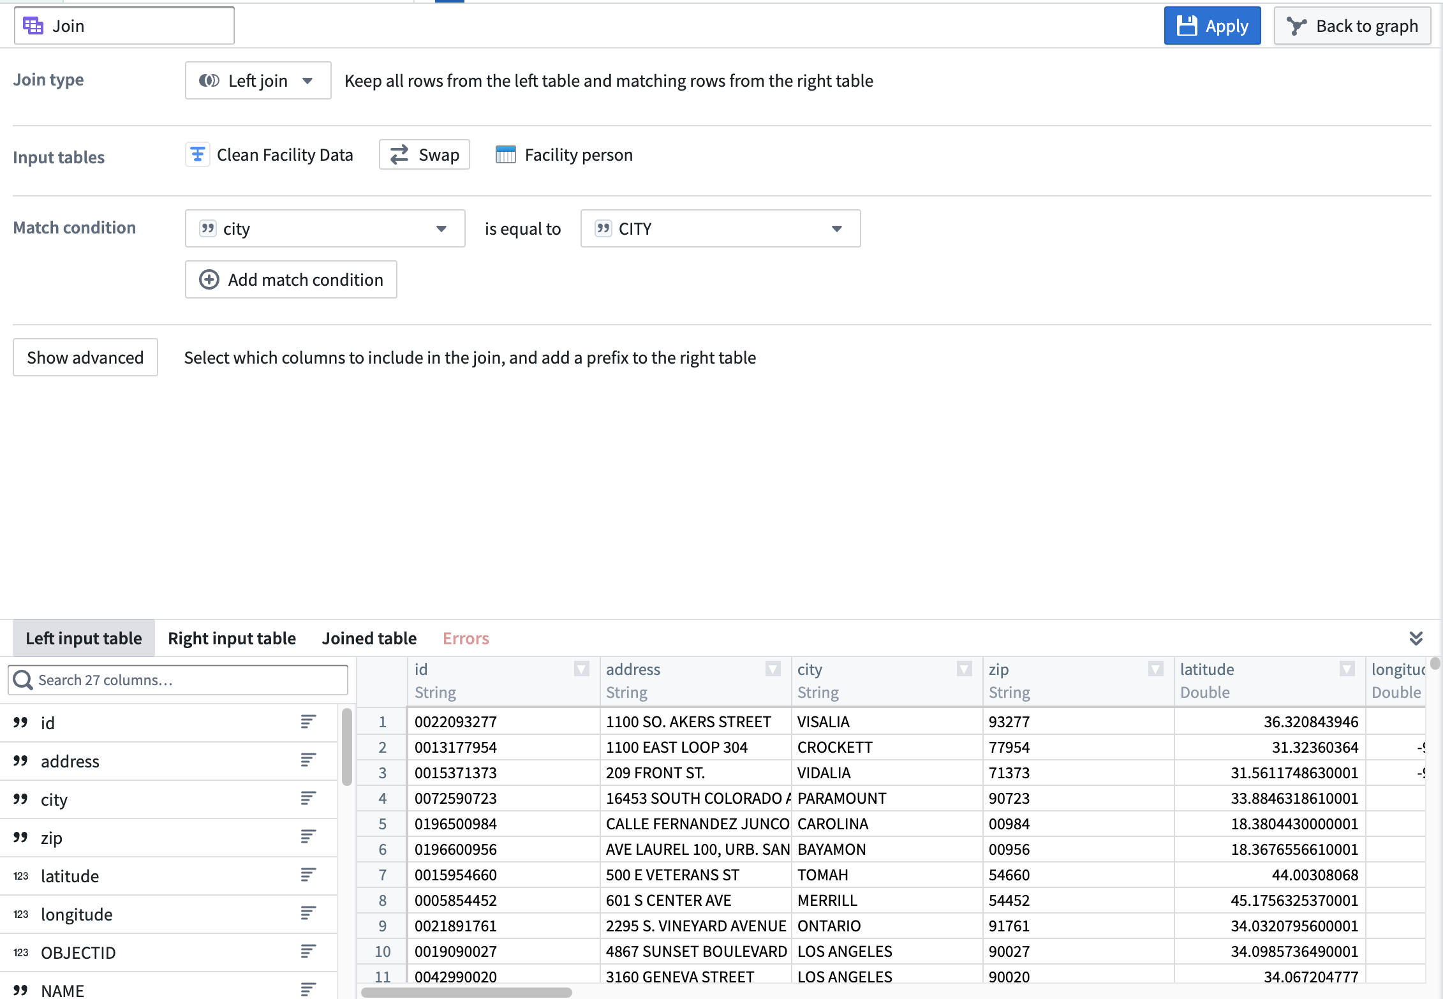Open histogram for id column in sidebar

coord(308,722)
